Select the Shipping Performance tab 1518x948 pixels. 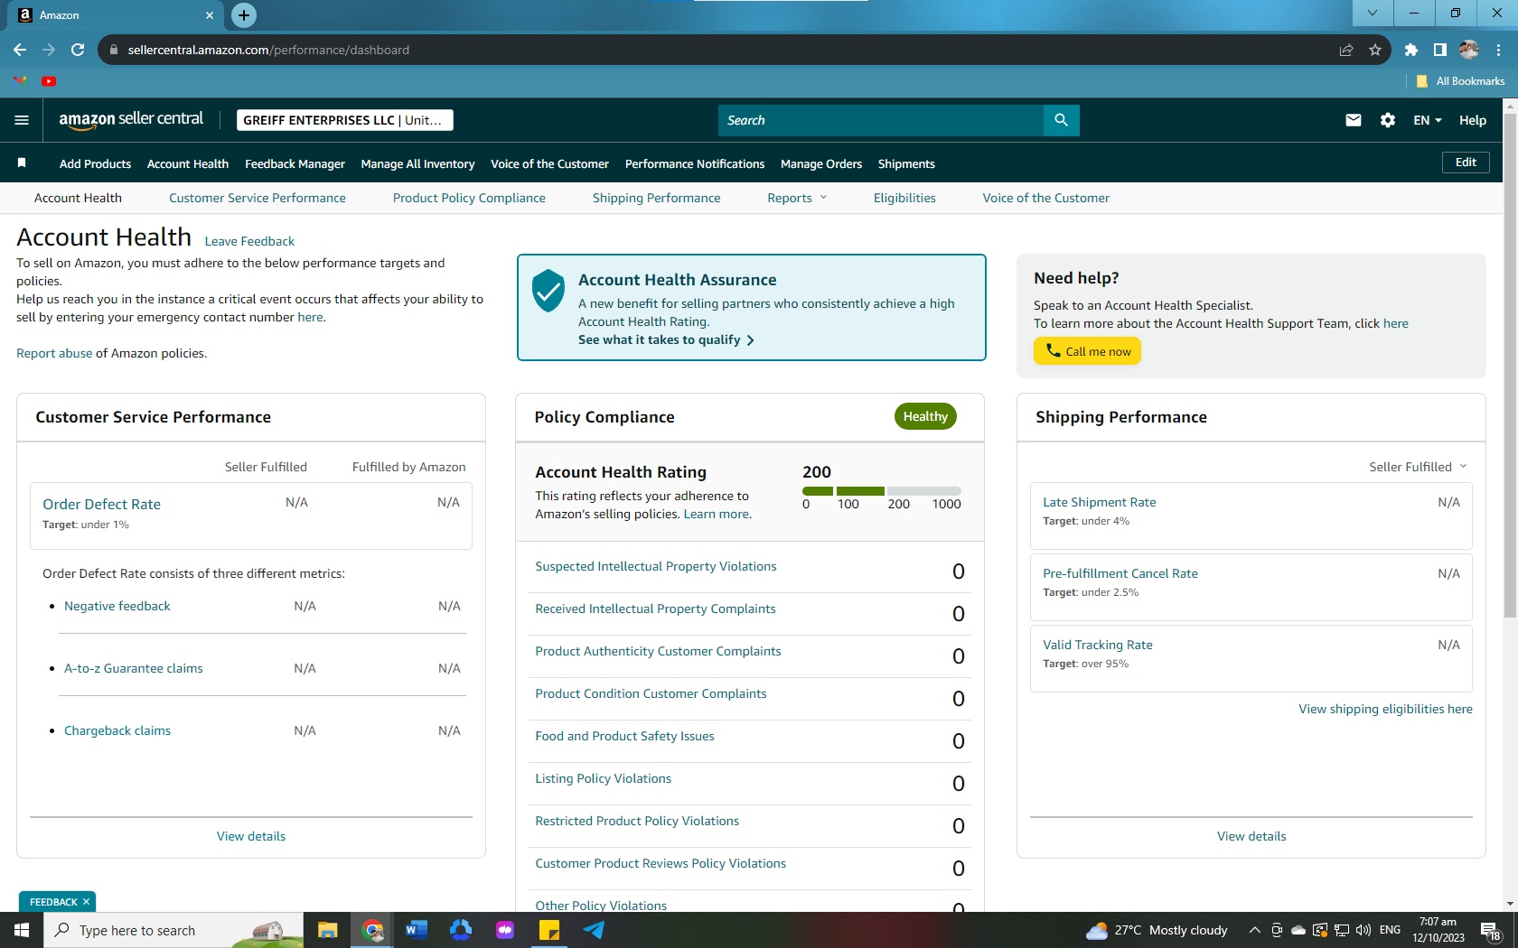click(656, 198)
